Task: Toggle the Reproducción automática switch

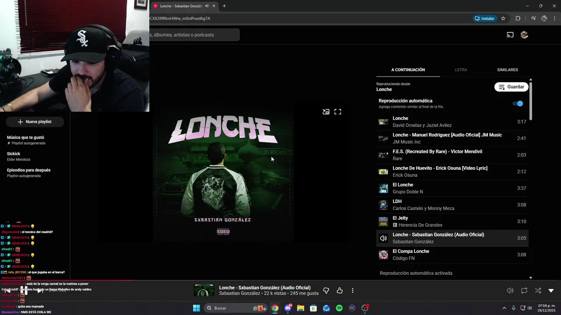Action: pyautogui.click(x=518, y=104)
